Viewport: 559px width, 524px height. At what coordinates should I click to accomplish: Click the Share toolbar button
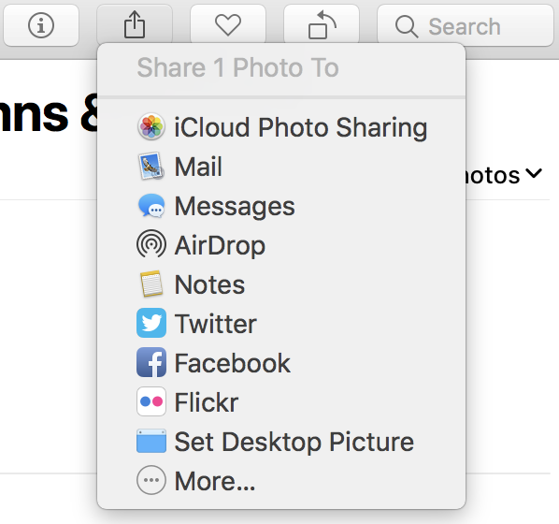(135, 25)
